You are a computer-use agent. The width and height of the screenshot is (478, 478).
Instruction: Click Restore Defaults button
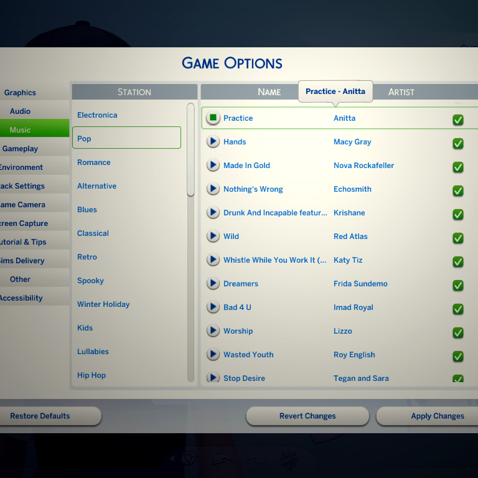[50, 416]
